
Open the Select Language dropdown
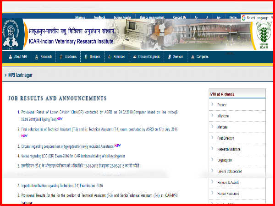256,18
